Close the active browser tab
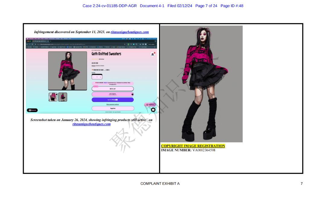 48,41
